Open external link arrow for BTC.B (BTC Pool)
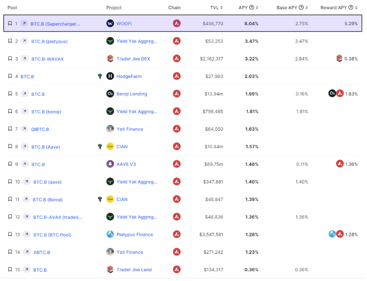The width and height of the screenshot is (367, 281). coord(27,235)
